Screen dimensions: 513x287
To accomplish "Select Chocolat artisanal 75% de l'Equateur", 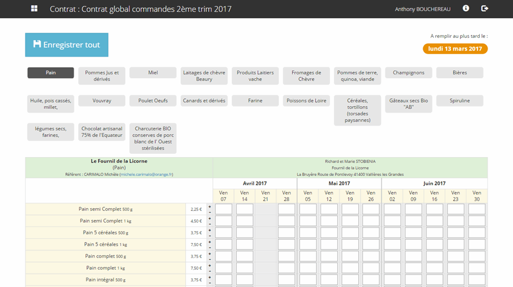I will point(102,132).
